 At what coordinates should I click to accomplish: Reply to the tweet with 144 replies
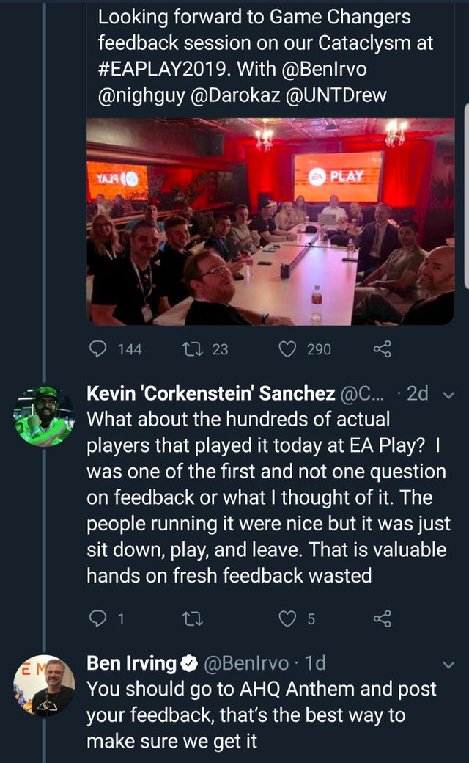tap(97, 349)
